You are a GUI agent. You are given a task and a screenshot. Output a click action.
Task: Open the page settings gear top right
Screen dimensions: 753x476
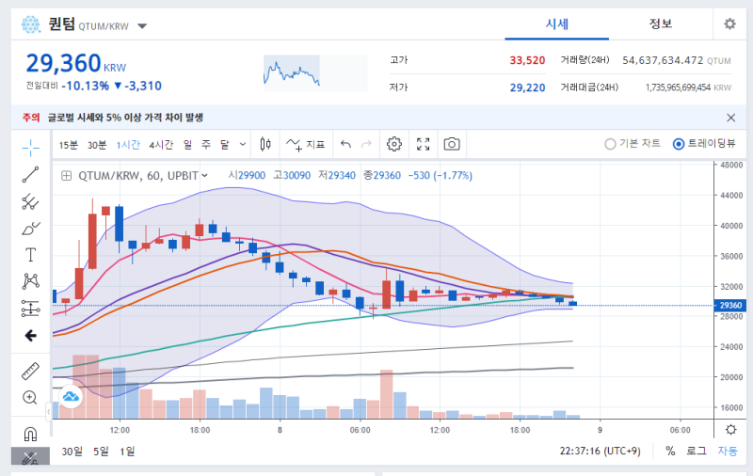pyautogui.click(x=730, y=24)
